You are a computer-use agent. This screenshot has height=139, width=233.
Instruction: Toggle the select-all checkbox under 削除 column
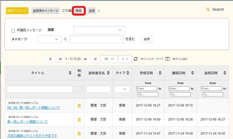pyautogui.click(x=79, y=89)
